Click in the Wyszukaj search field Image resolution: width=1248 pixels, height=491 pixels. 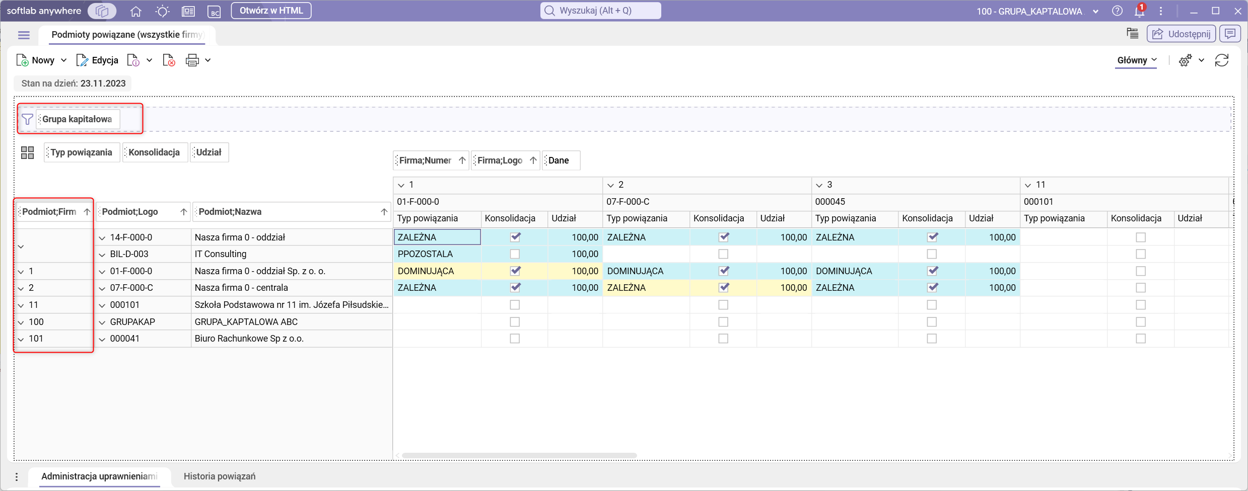point(601,11)
